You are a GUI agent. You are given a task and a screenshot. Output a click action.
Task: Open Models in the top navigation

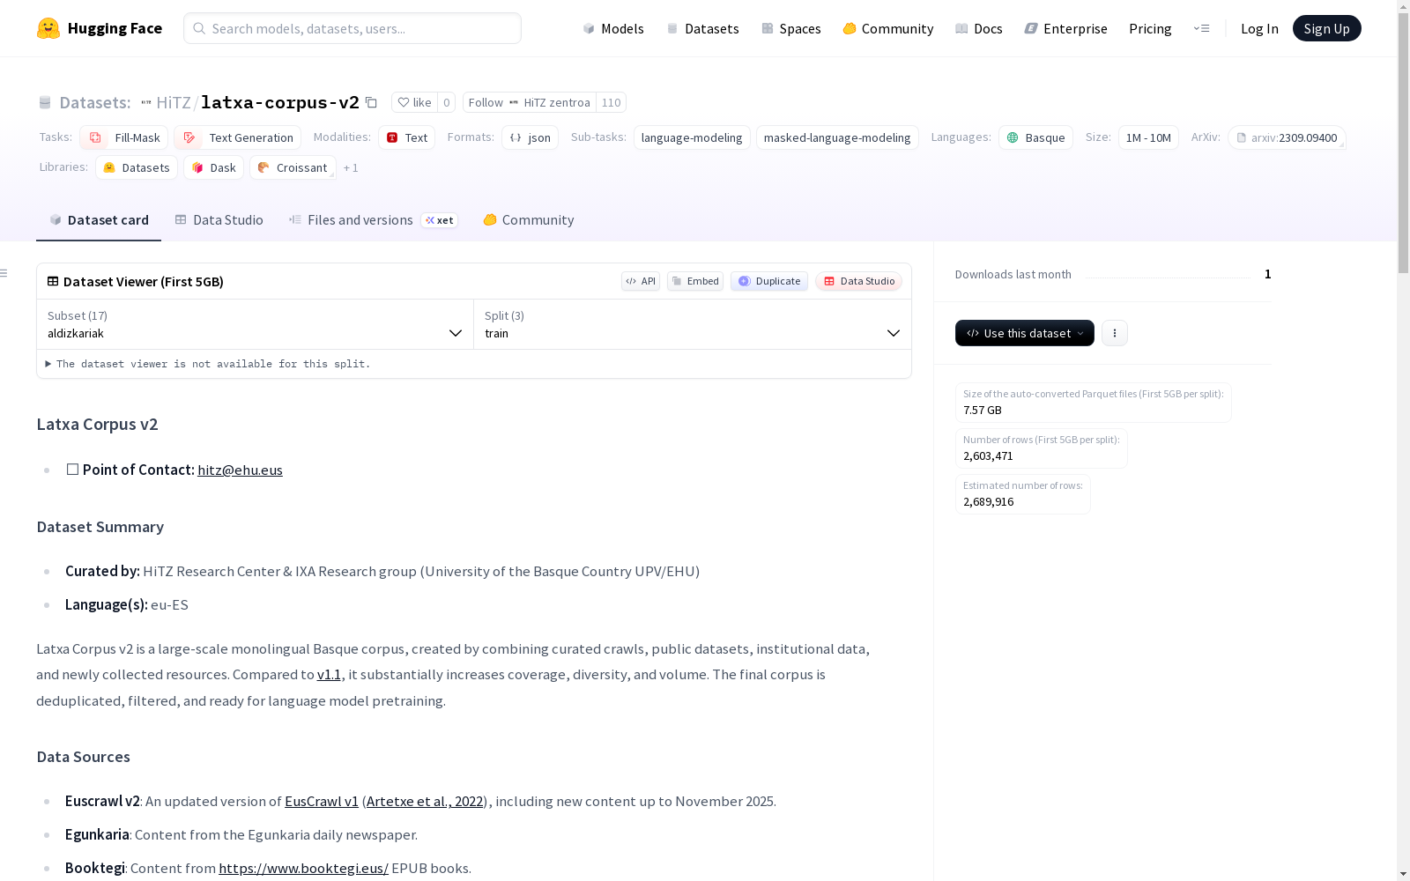tap(613, 28)
